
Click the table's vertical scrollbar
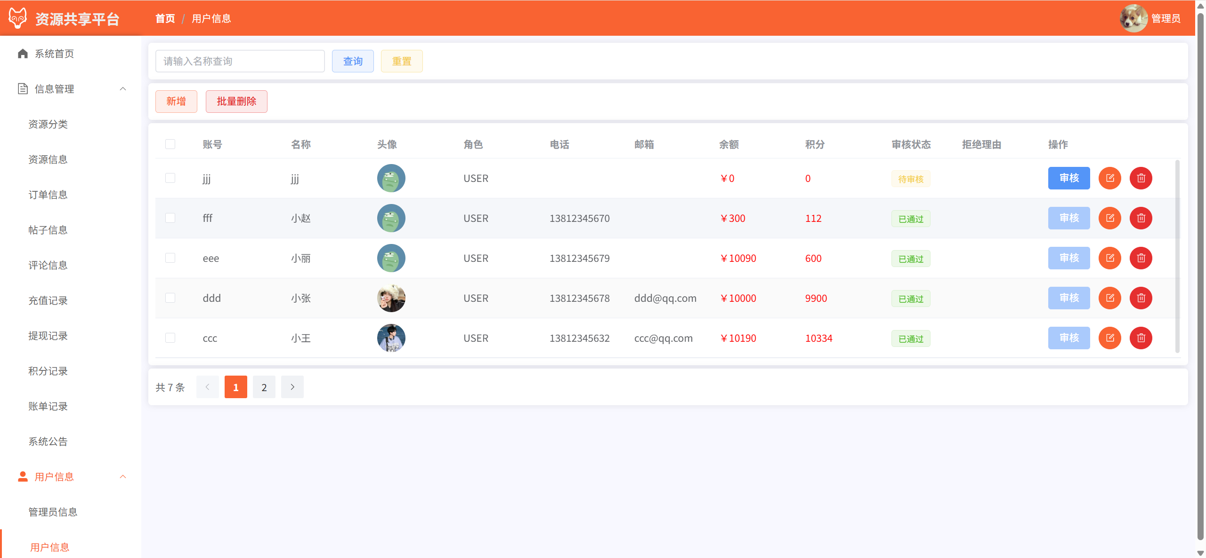click(x=1177, y=256)
